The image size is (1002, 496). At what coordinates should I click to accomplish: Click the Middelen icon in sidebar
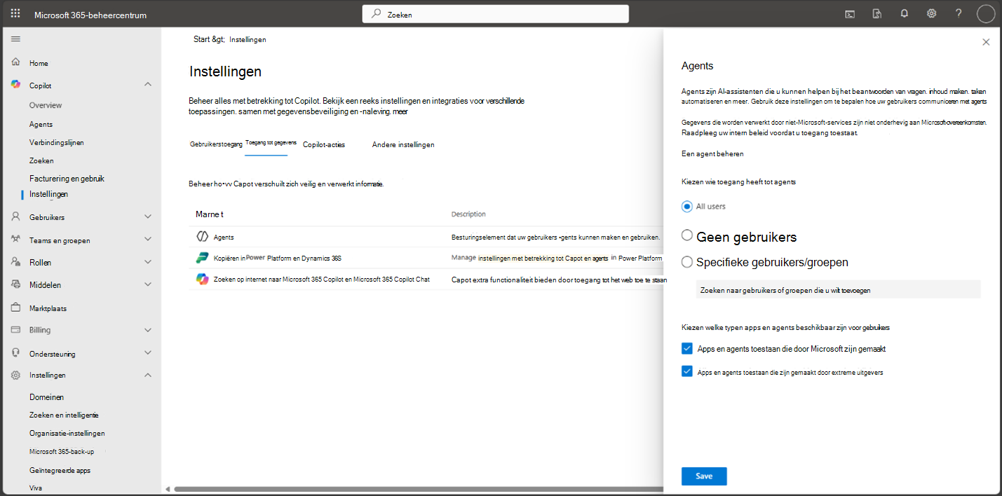(x=15, y=284)
